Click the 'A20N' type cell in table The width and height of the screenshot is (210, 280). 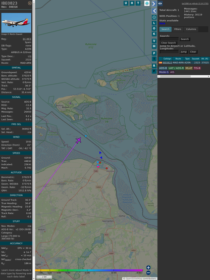[187, 63]
